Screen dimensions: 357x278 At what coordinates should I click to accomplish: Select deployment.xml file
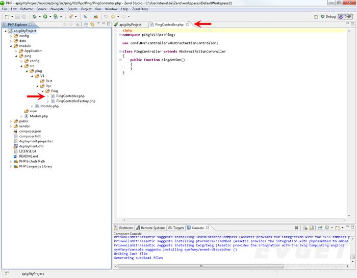tap(31, 146)
